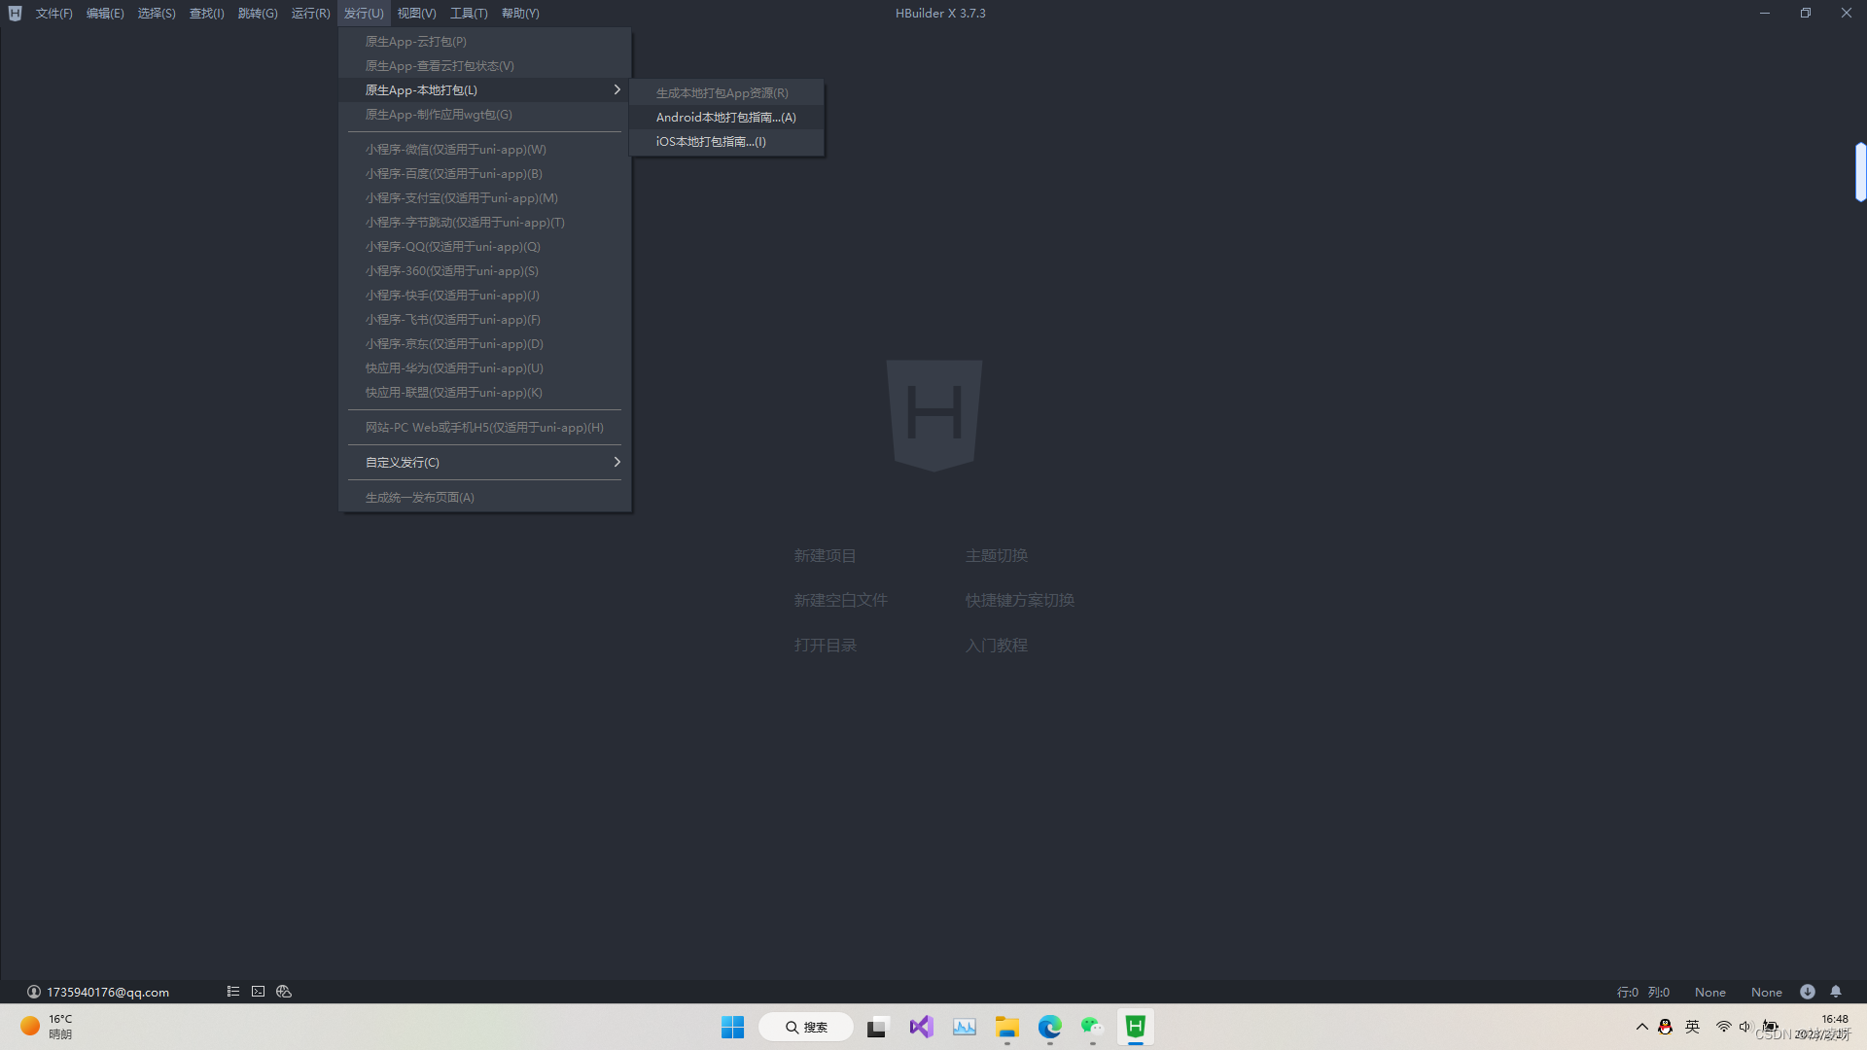This screenshot has width=1867, height=1050.
Task: Open the 视图(V) menu
Action: 416,14
